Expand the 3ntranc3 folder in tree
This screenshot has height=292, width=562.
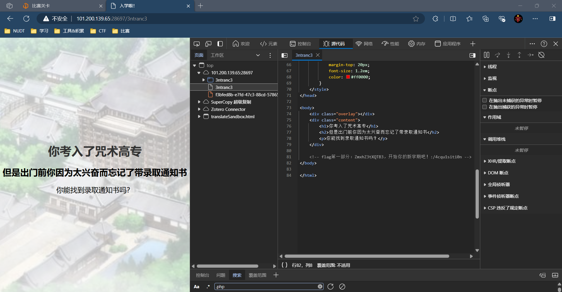point(204,80)
